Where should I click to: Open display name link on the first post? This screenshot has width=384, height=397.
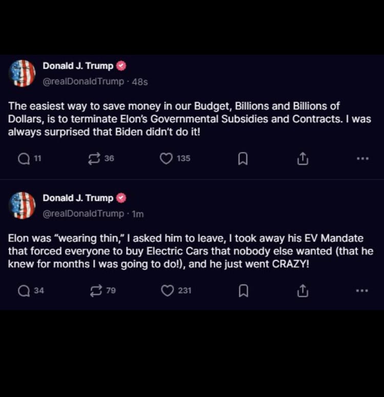click(x=78, y=66)
